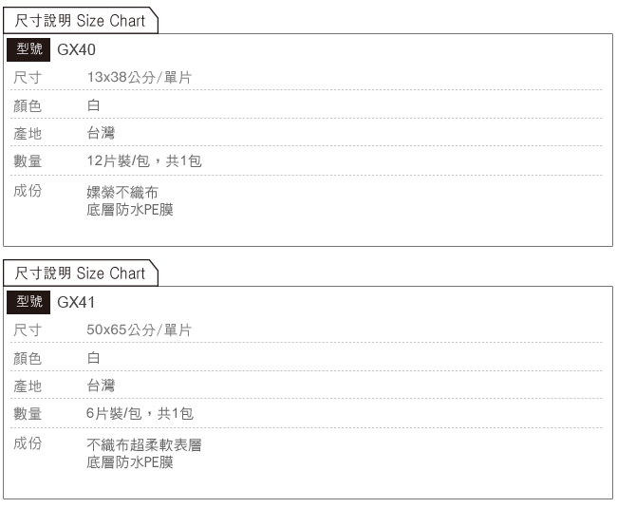Click the 50x65公分/單片 size value
The height and width of the screenshot is (508, 617).
pos(140,329)
